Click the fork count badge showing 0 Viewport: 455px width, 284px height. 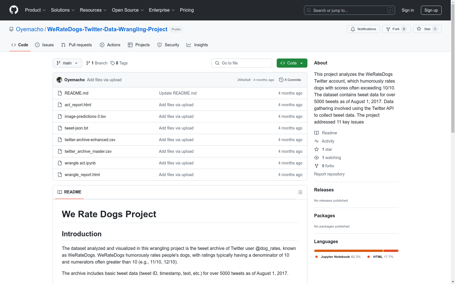point(404,29)
